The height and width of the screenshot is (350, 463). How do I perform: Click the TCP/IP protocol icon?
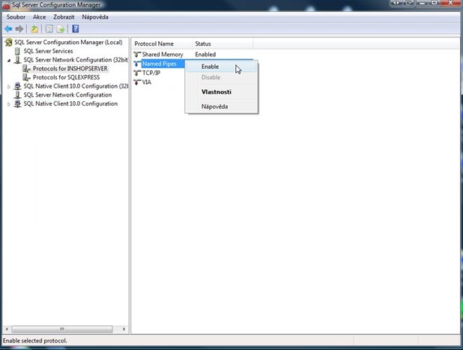(x=137, y=73)
